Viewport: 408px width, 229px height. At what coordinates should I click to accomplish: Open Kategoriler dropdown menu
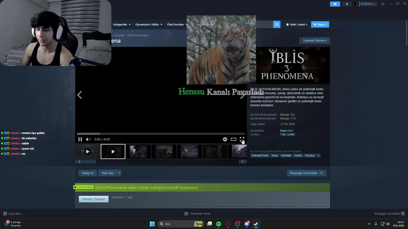(122, 24)
